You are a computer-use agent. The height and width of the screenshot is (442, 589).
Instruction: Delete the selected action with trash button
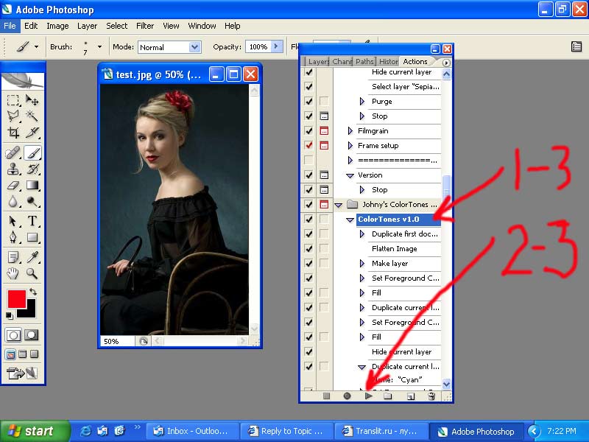pyautogui.click(x=431, y=396)
